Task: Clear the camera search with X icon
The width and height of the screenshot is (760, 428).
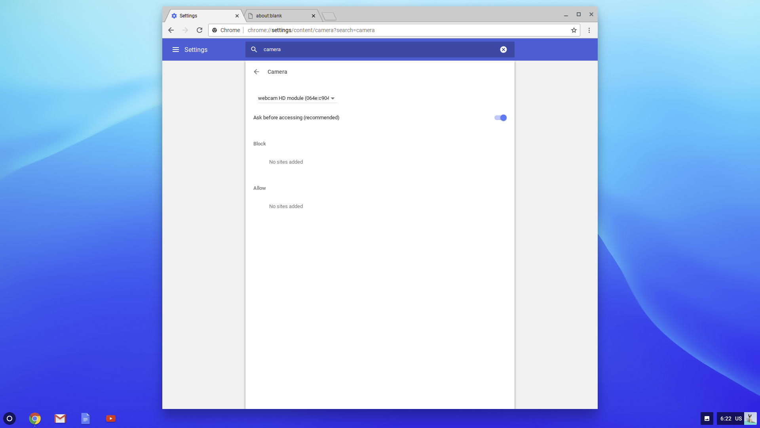Action: tap(503, 50)
